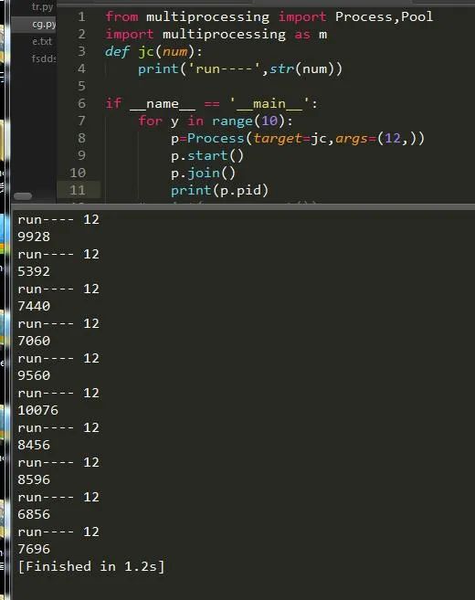The height and width of the screenshot is (600, 475).
Task: Click output line showing pid 9928
Action: coord(34,237)
